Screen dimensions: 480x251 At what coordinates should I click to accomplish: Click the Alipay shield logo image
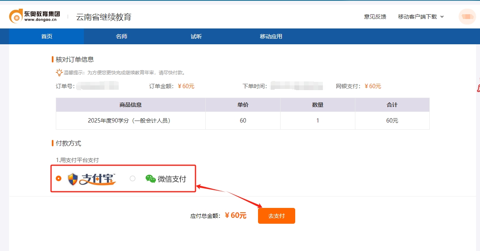(x=72, y=178)
